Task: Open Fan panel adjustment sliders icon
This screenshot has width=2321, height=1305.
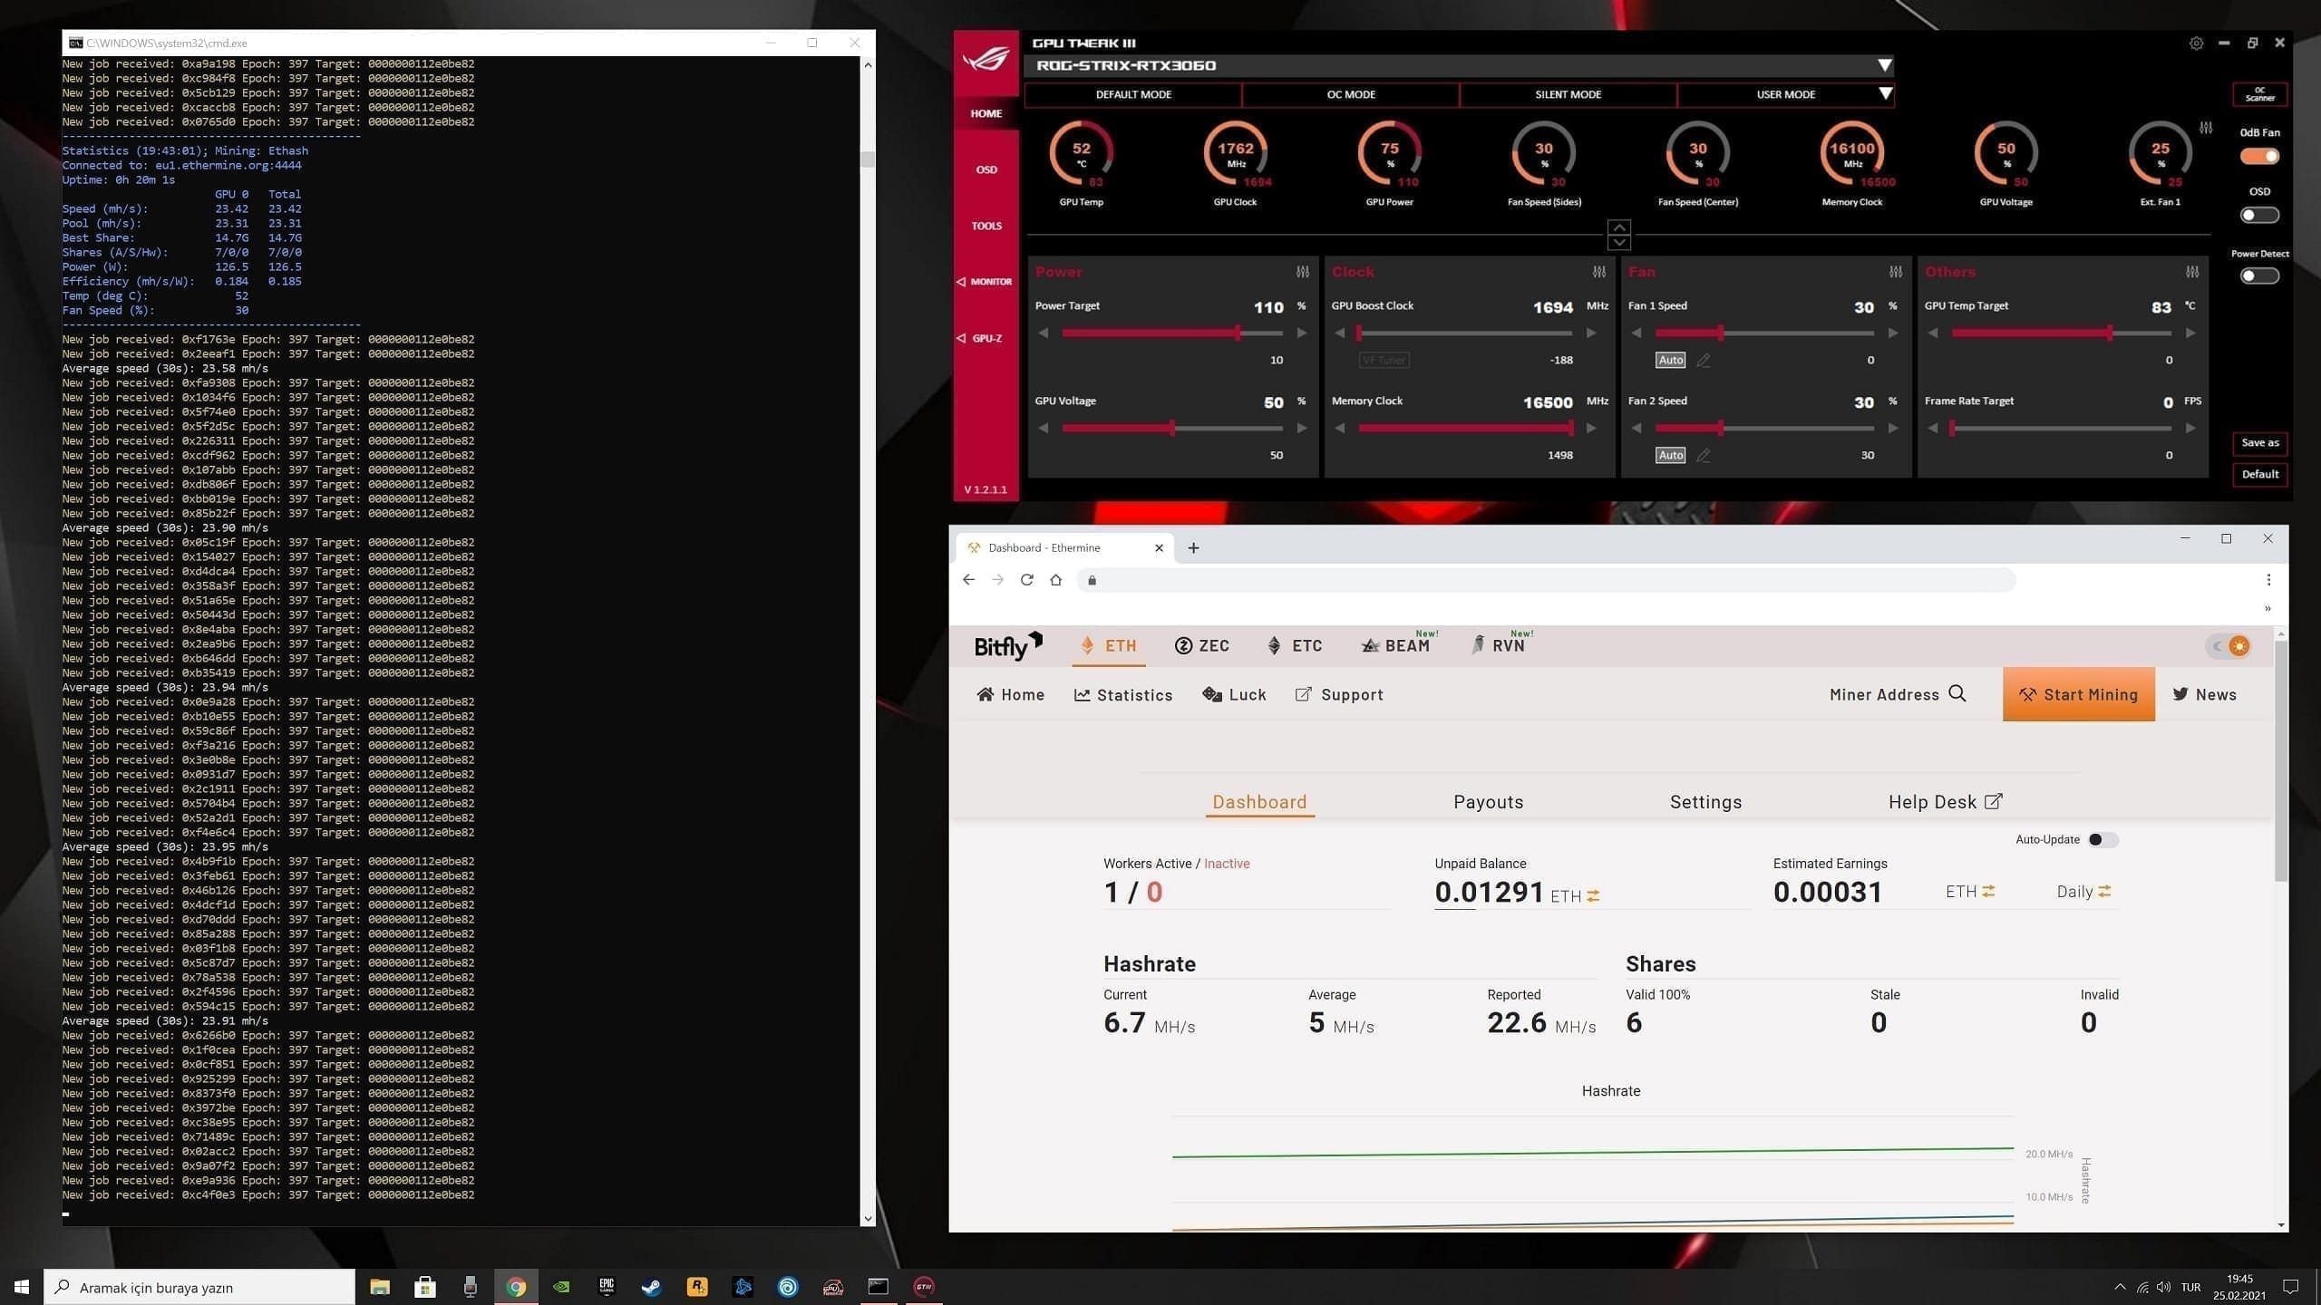Action: [x=1896, y=272]
